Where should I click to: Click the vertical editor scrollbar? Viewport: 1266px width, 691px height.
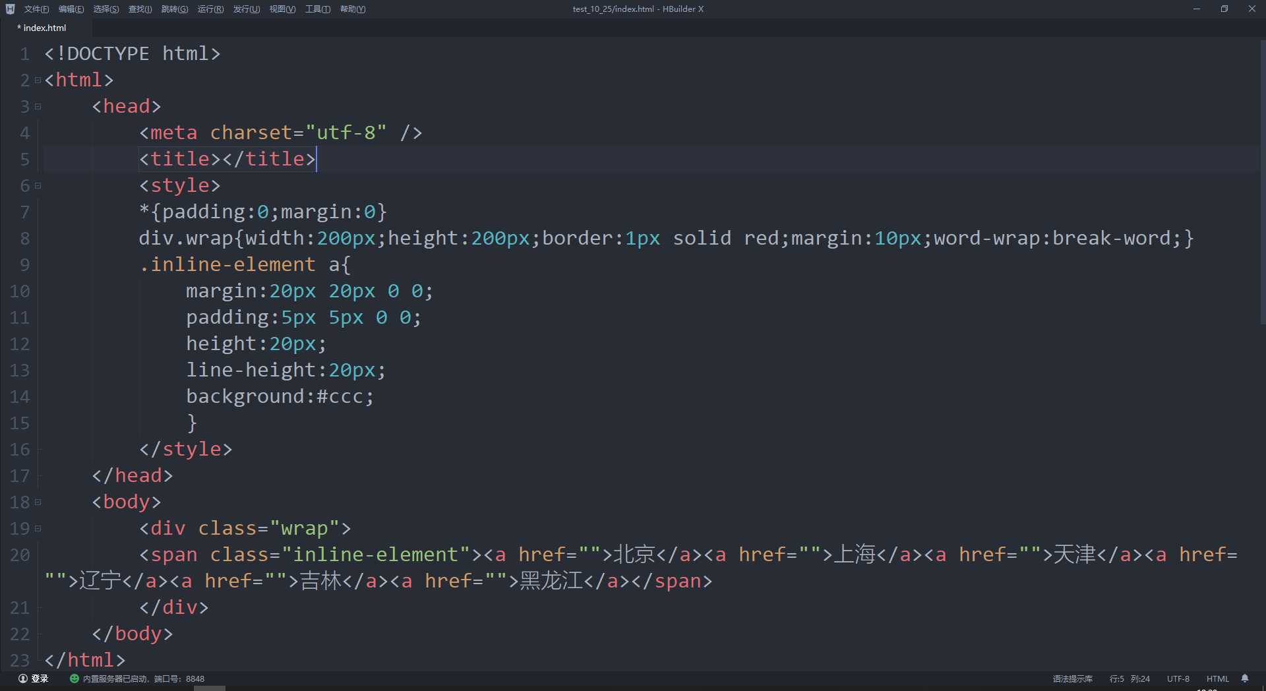(1262, 182)
